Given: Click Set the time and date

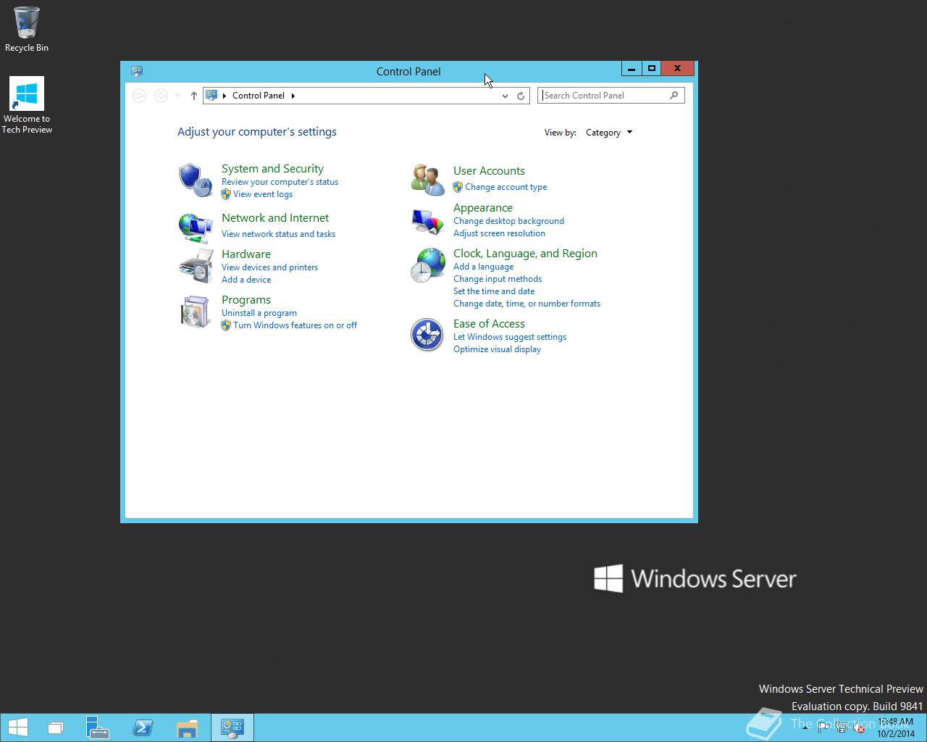Looking at the screenshot, I should coord(494,291).
